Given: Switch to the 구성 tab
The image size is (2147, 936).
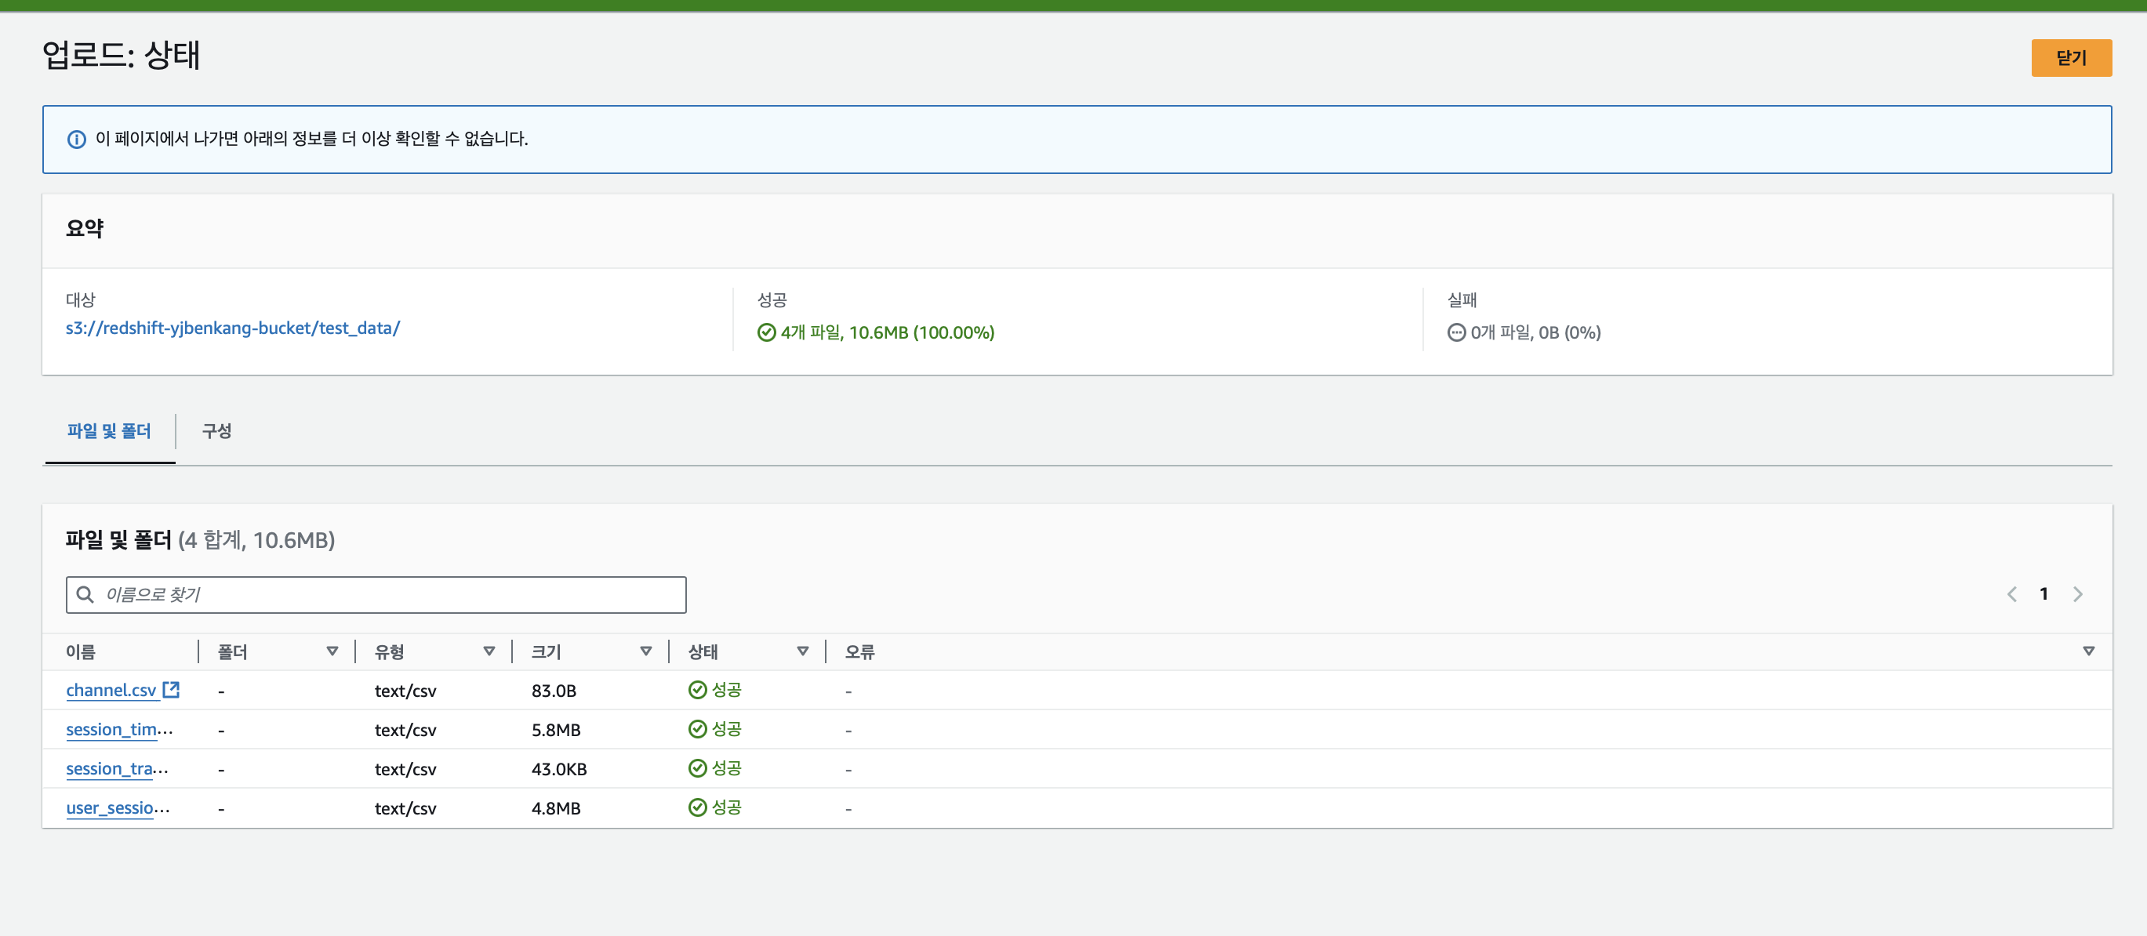Looking at the screenshot, I should [x=216, y=431].
